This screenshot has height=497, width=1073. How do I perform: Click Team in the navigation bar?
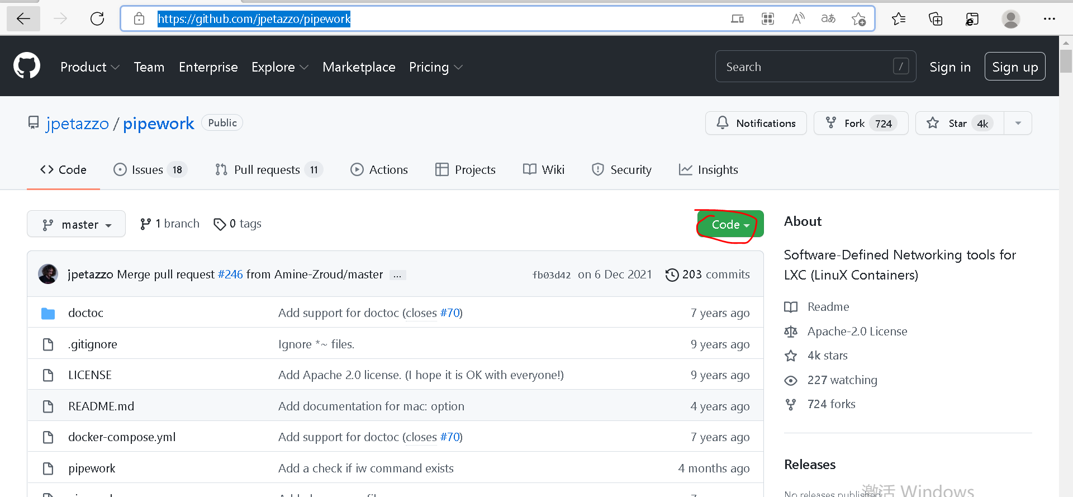tap(149, 67)
